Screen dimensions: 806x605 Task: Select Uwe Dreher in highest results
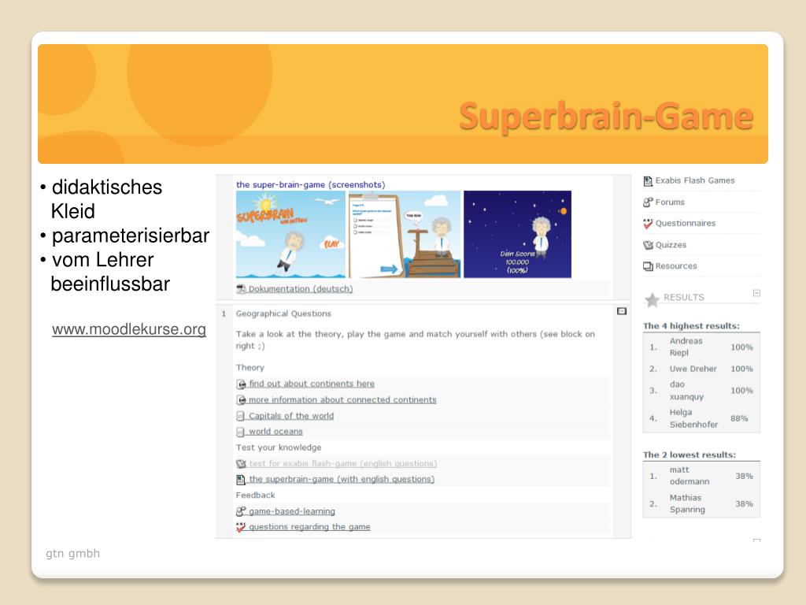click(693, 369)
